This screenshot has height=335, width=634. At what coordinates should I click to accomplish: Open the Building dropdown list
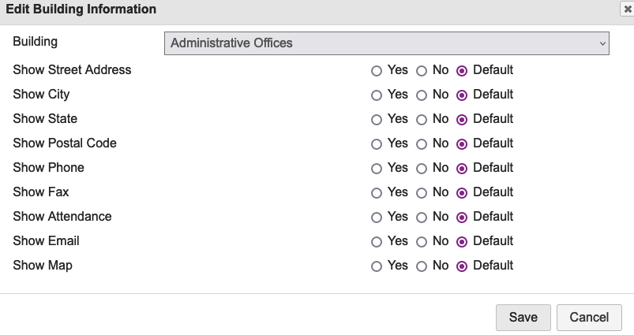(x=386, y=43)
